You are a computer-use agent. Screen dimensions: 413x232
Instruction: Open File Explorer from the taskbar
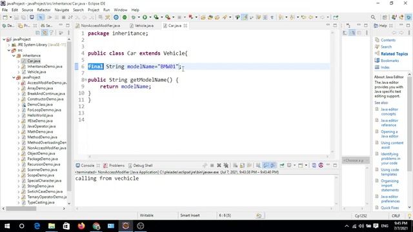pos(52,226)
